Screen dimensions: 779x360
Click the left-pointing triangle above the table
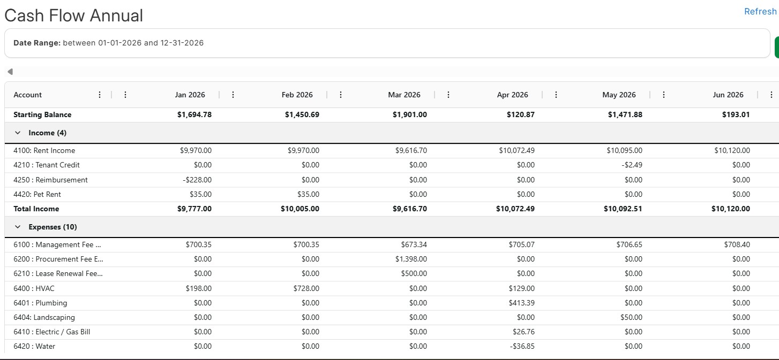coord(10,72)
